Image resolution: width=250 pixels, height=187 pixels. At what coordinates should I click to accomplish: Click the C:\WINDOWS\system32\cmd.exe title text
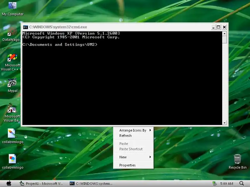pyautogui.click(x=58, y=27)
